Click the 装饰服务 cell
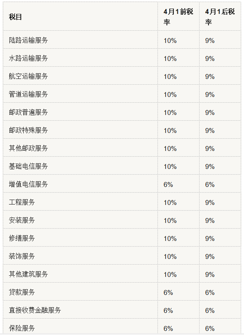 pos(22,256)
